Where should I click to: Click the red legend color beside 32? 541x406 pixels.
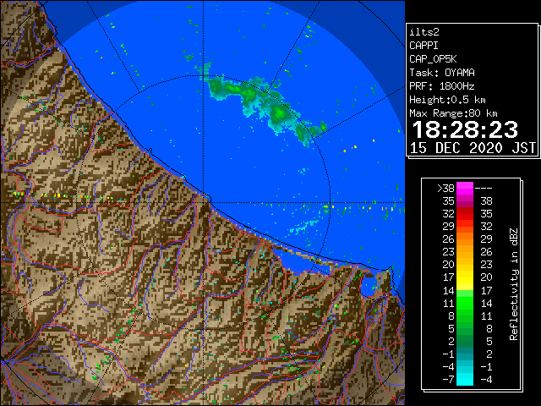[x=465, y=214]
